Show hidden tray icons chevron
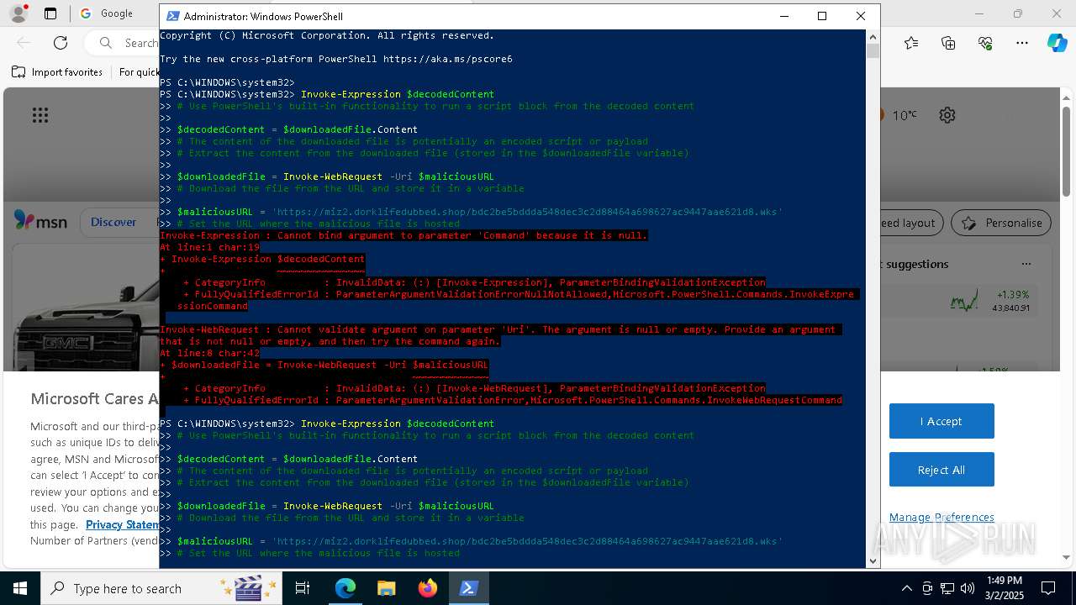The height and width of the screenshot is (605, 1076). point(906,588)
